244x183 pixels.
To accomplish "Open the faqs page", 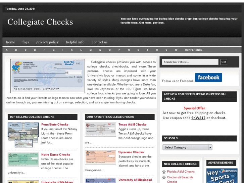I will tap(26, 42).
